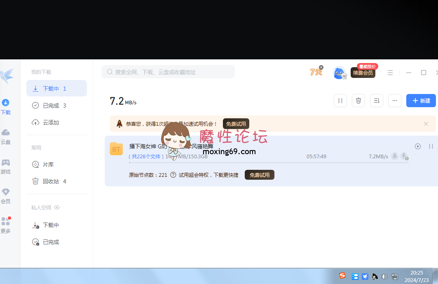Viewport: 438px width, 284px height.
Task: Go to the 会员 membership section
Action: pos(6,196)
